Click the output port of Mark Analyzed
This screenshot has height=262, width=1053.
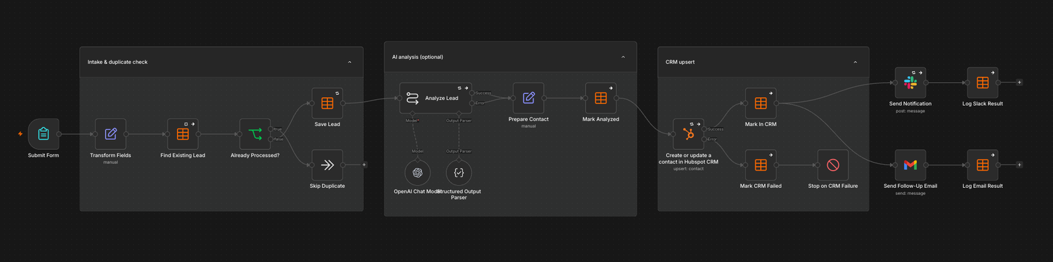pos(617,98)
